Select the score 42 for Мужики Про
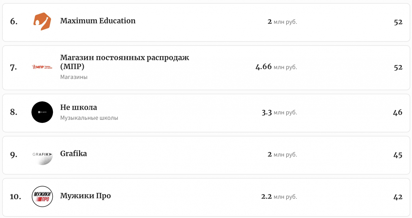Image resolution: width=412 pixels, height=218 pixels. 398,197
